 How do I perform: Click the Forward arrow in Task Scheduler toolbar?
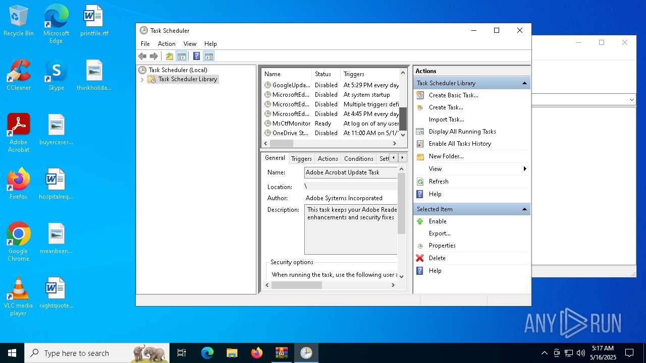[x=154, y=56]
